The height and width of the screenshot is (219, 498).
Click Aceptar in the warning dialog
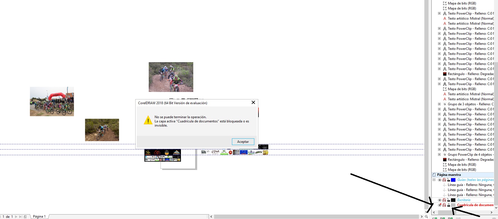pyautogui.click(x=243, y=142)
